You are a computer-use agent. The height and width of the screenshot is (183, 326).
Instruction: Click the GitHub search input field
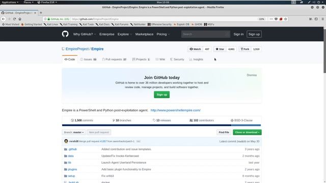tap(205, 34)
